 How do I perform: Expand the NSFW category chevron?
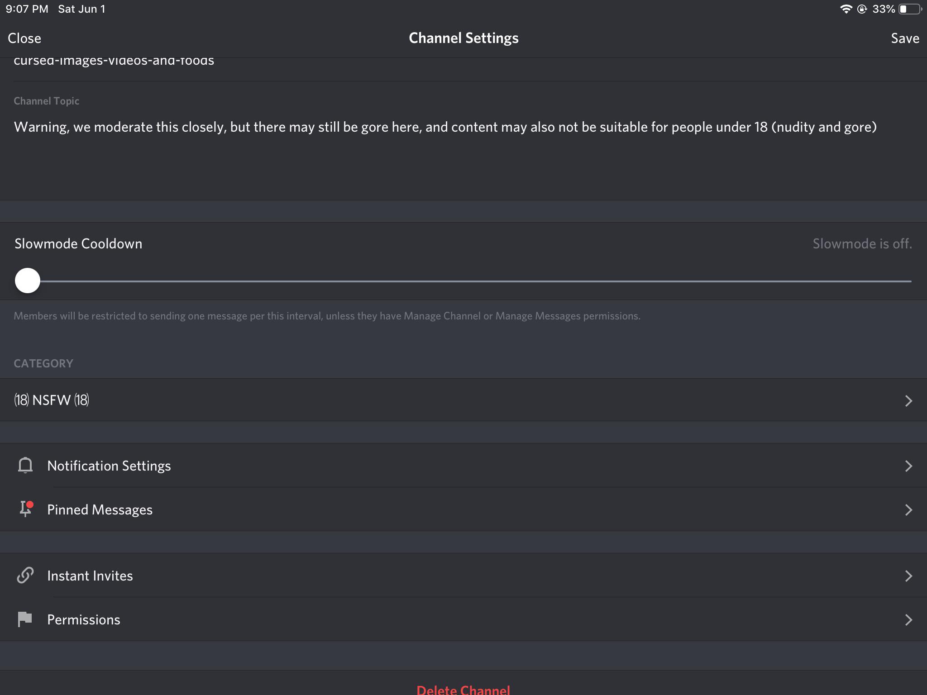point(909,400)
